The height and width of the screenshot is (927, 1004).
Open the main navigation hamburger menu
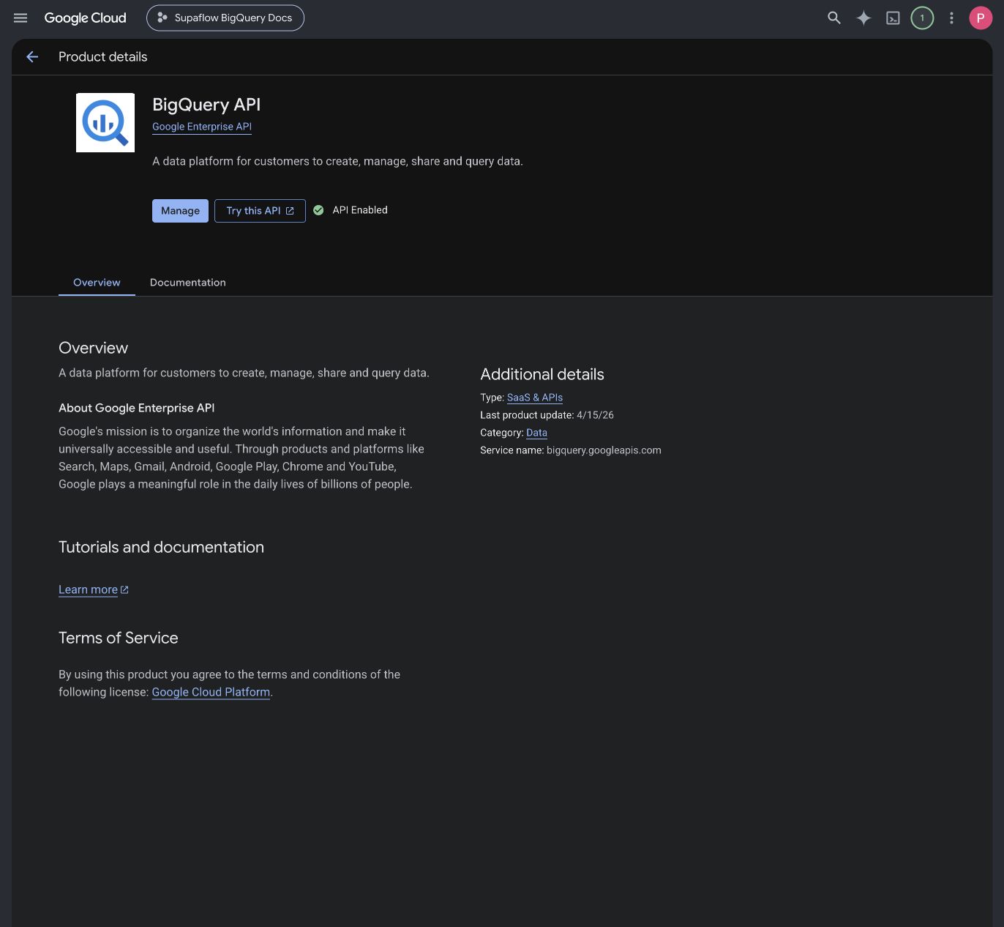[x=20, y=18]
